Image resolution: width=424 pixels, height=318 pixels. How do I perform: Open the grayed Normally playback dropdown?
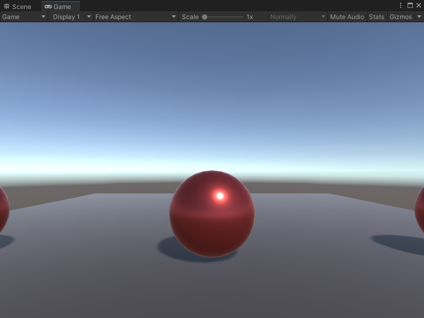pyautogui.click(x=297, y=16)
